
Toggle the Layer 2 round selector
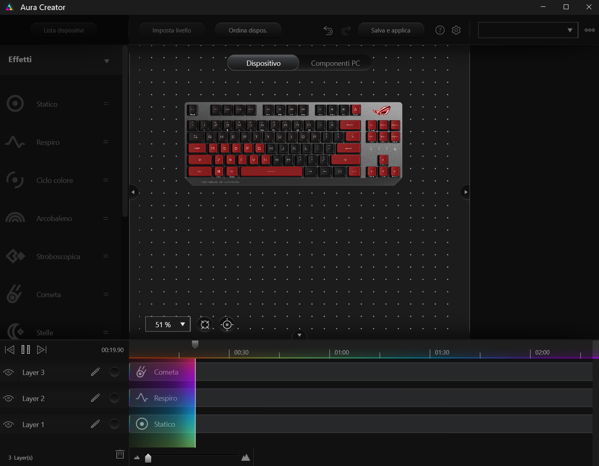(x=114, y=398)
